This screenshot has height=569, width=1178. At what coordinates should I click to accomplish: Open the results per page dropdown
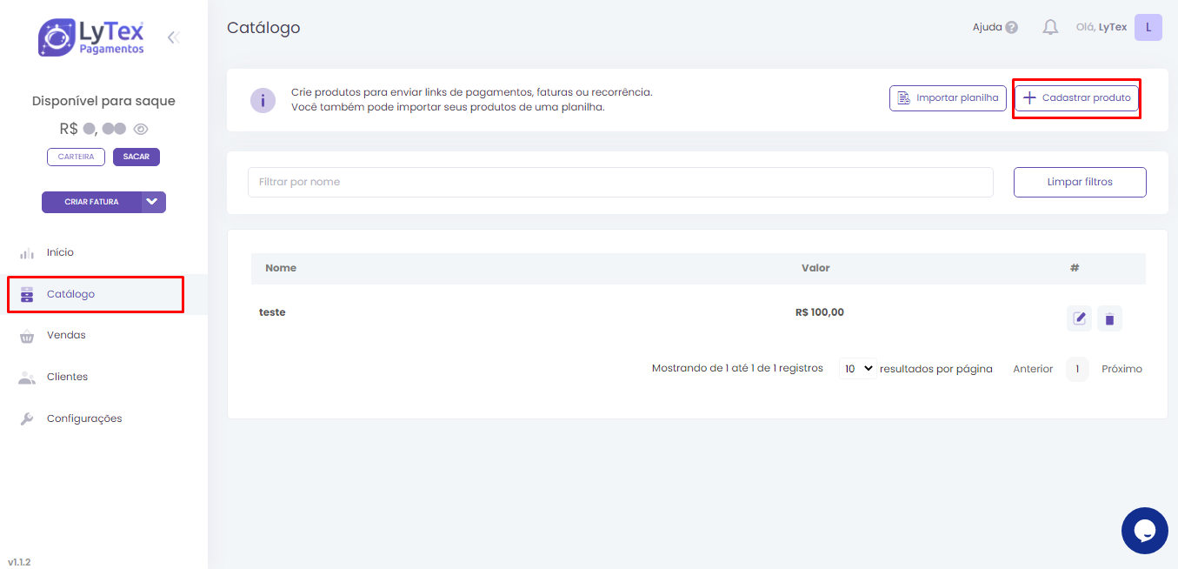click(857, 369)
